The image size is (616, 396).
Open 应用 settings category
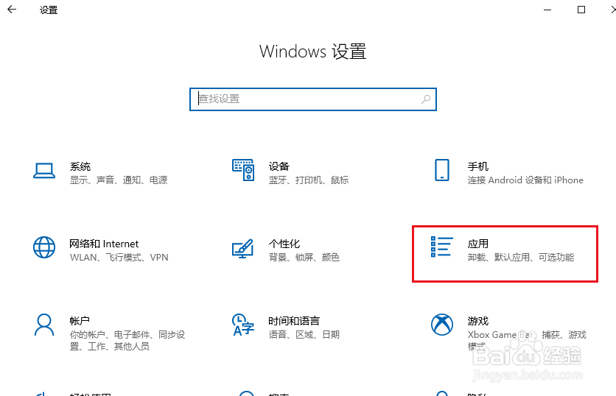click(x=478, y=244)
